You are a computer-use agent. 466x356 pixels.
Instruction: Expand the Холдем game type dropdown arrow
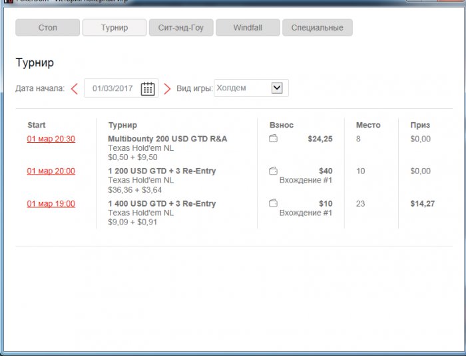coord(277,88)
